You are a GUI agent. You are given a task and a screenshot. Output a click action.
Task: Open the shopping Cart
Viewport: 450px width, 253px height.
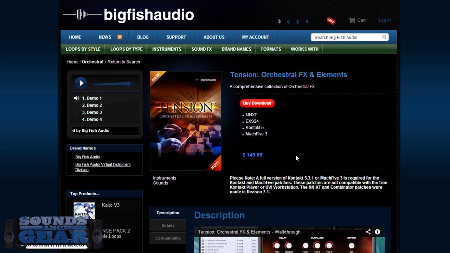coord(357,20)
